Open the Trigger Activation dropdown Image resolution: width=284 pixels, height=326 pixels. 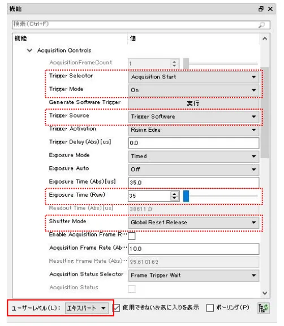click(193, 130)
